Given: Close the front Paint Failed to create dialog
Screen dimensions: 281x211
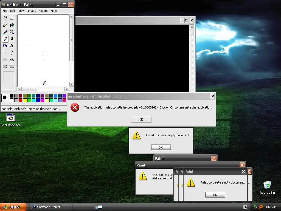Looking at the screenshot, I should pos(243,171).
